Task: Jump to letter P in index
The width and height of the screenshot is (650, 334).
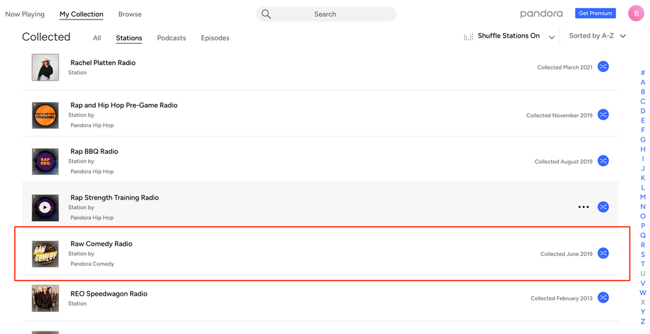Action: [643, 226]
